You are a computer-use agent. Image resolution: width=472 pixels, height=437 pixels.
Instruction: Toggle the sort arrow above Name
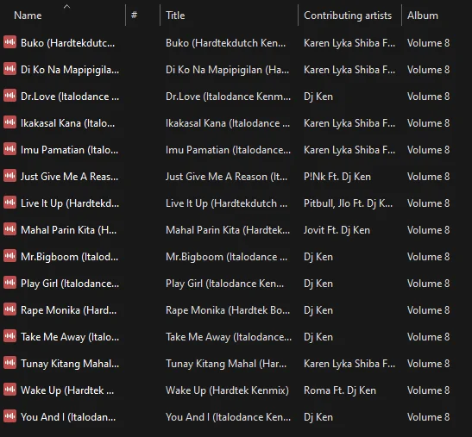(66, 6)
